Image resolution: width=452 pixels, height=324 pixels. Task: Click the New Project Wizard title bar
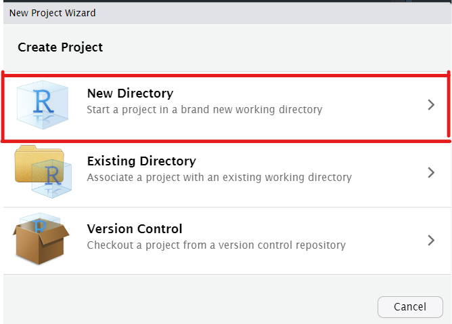(x=227, y=13)
